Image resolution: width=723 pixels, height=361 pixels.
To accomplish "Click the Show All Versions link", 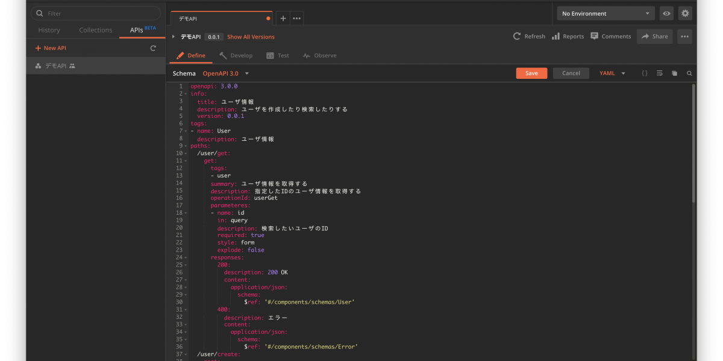I will point(251,37).
